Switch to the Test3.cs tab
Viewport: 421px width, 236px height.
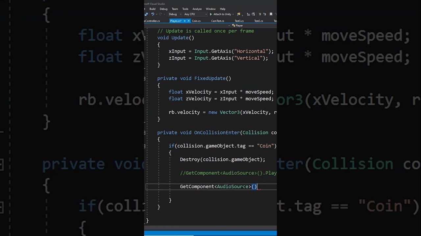[x=239, y=21]
